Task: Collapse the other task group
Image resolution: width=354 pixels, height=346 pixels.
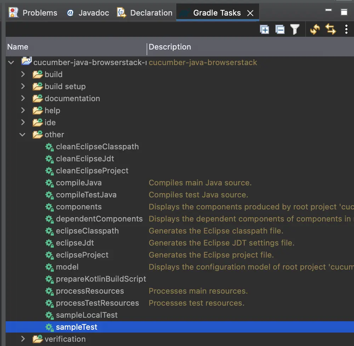Action: point(23,135)
